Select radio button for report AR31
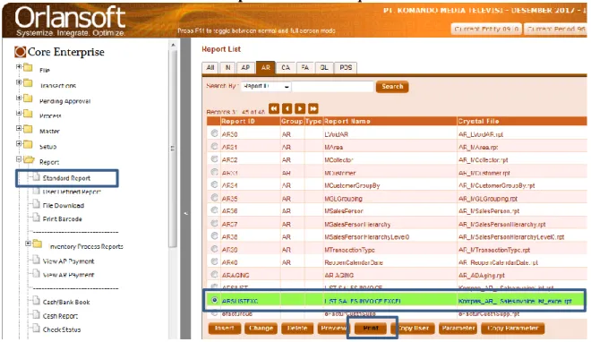Image resolution: width=591 pixels, height=342 pixels. click(215, 146)
